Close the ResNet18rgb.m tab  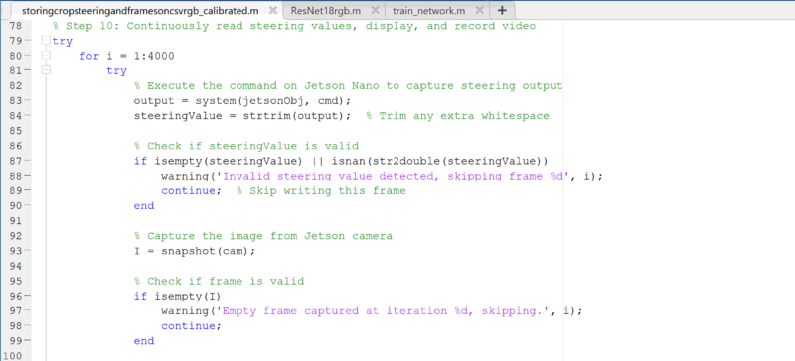coord(376,10)
